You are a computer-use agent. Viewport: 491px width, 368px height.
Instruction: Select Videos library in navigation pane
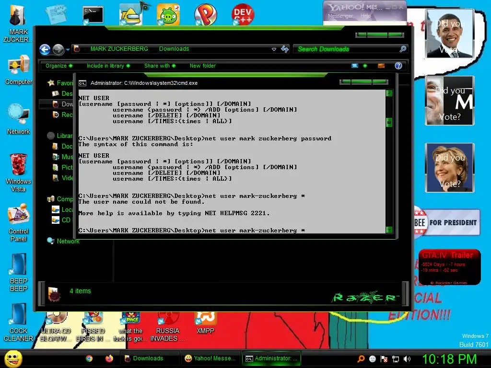click(x=63, y=178)
